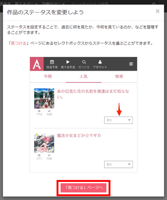Click the dialog title 作品のステータスを変更しよう
The height and width of the screenshot is (200, 167).
[x=45, y=12]
